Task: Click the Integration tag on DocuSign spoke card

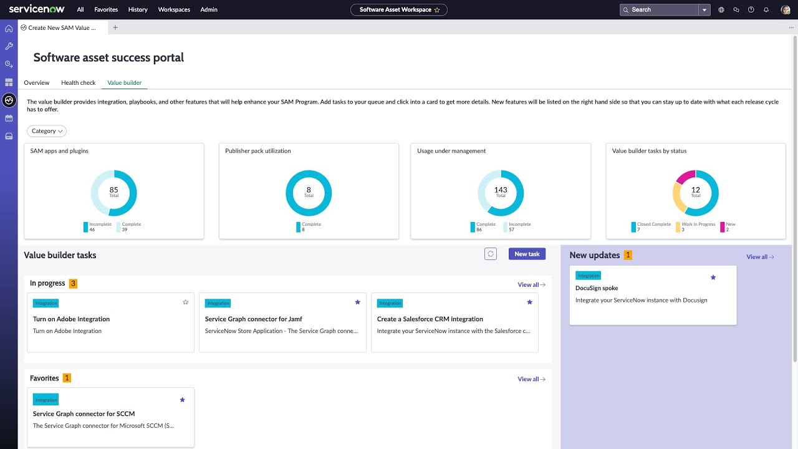Action: (x=589, y=276)
